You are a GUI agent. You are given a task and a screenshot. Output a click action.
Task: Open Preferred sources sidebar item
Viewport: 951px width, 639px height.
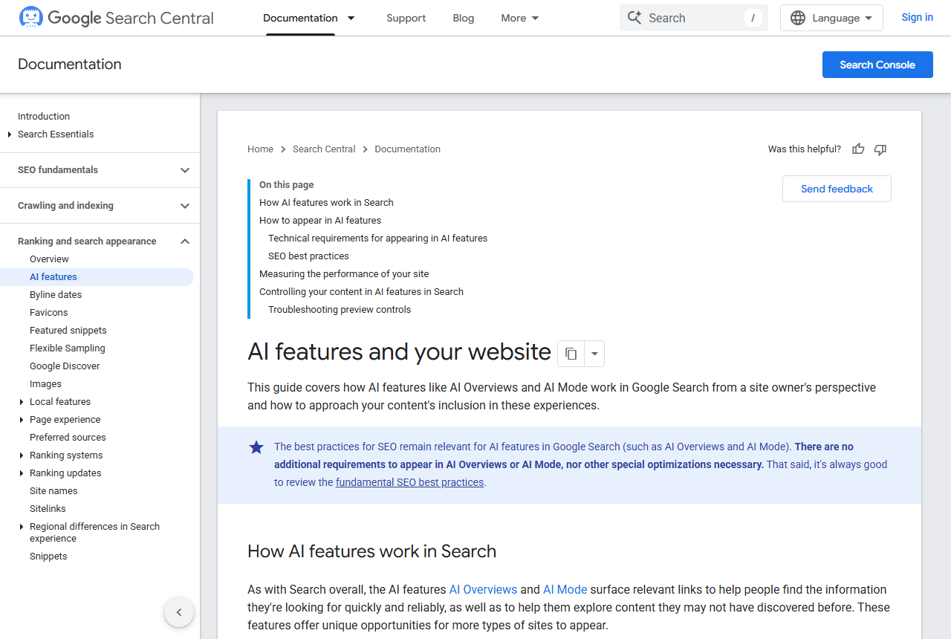68,438
